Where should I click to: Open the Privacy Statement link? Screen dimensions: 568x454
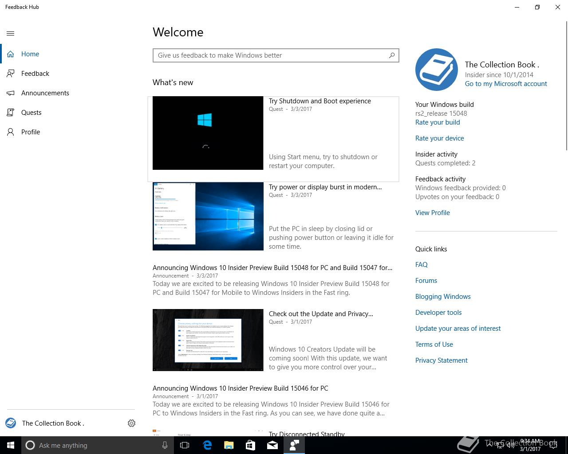coord(441,360)
